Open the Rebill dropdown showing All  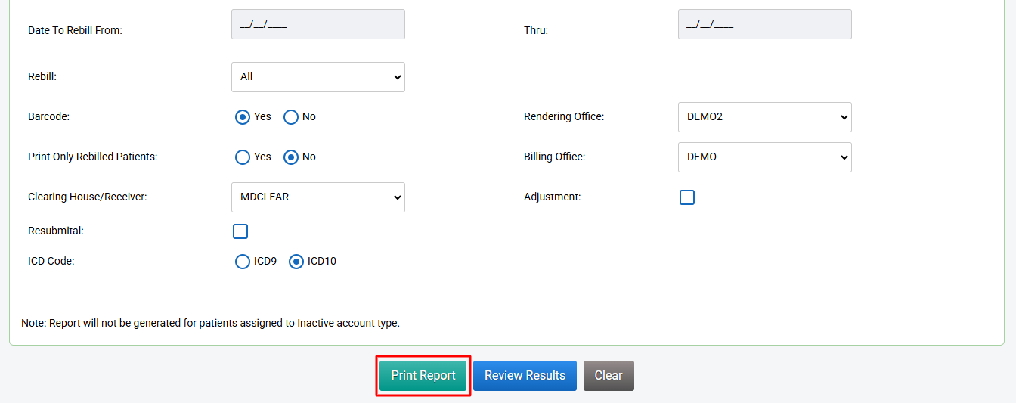tap(317, 77)
